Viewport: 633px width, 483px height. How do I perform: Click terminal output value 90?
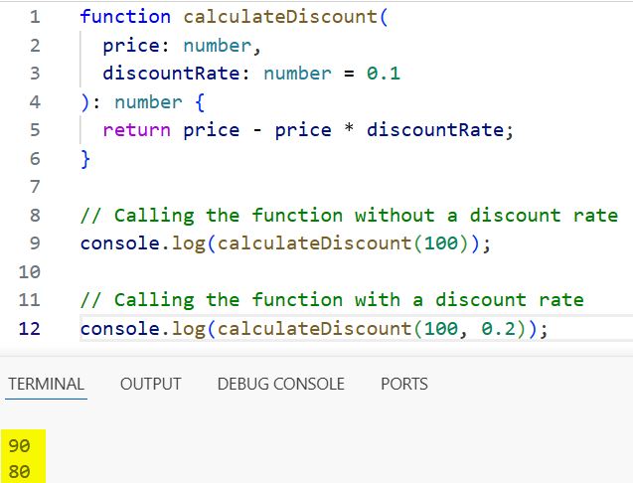tap(19, 446)
